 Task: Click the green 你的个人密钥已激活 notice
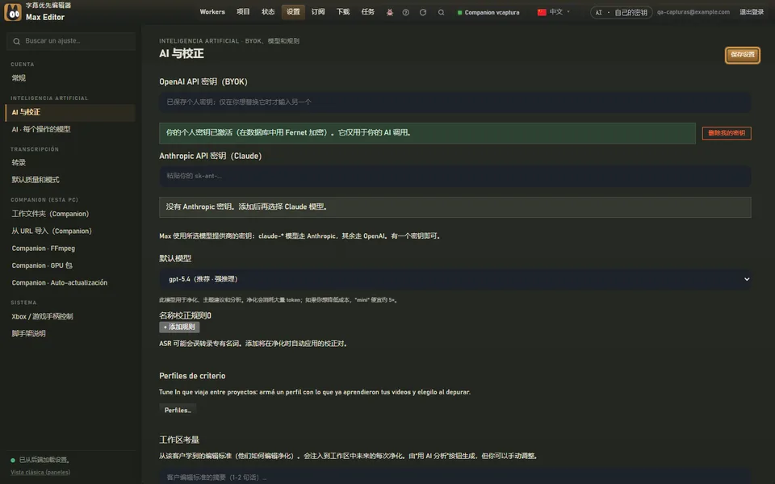pyautogui.click(x=427, y=133)
